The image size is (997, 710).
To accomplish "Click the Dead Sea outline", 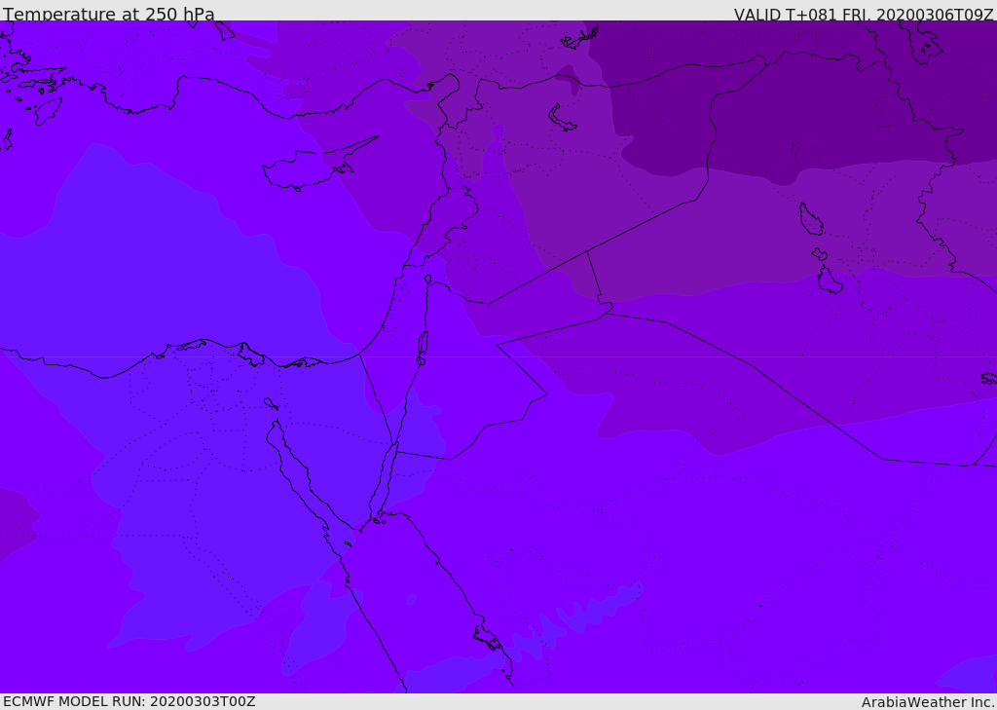I will pos(423,345).
